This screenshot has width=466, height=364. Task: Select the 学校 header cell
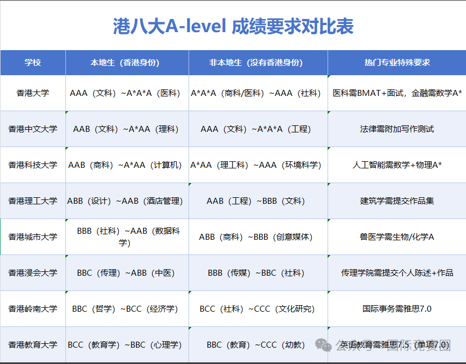33,63
